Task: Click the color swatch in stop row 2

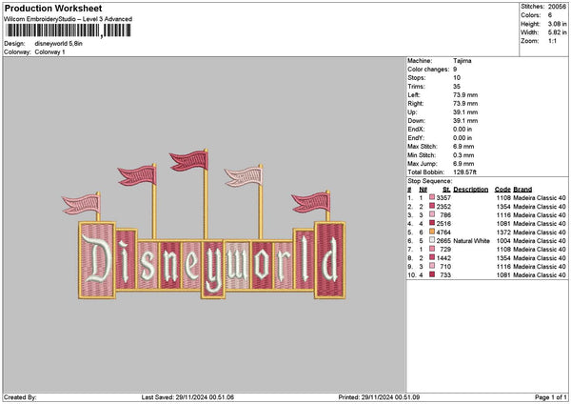Action: coord(432,206)
